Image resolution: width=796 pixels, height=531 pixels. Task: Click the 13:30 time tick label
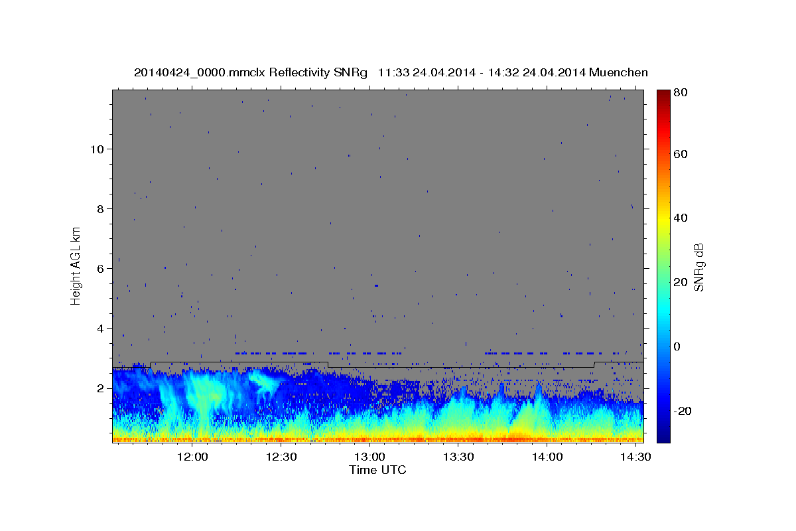(x=458, y=457)
